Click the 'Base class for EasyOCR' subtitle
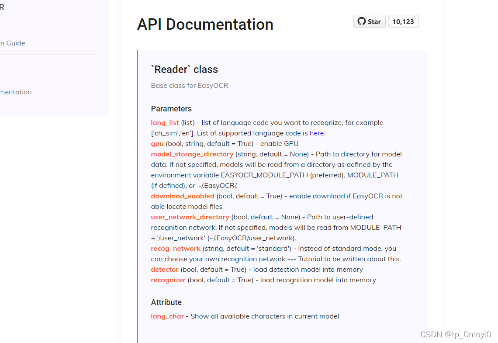The image size is (498, 343). click(x=190, y=86)
